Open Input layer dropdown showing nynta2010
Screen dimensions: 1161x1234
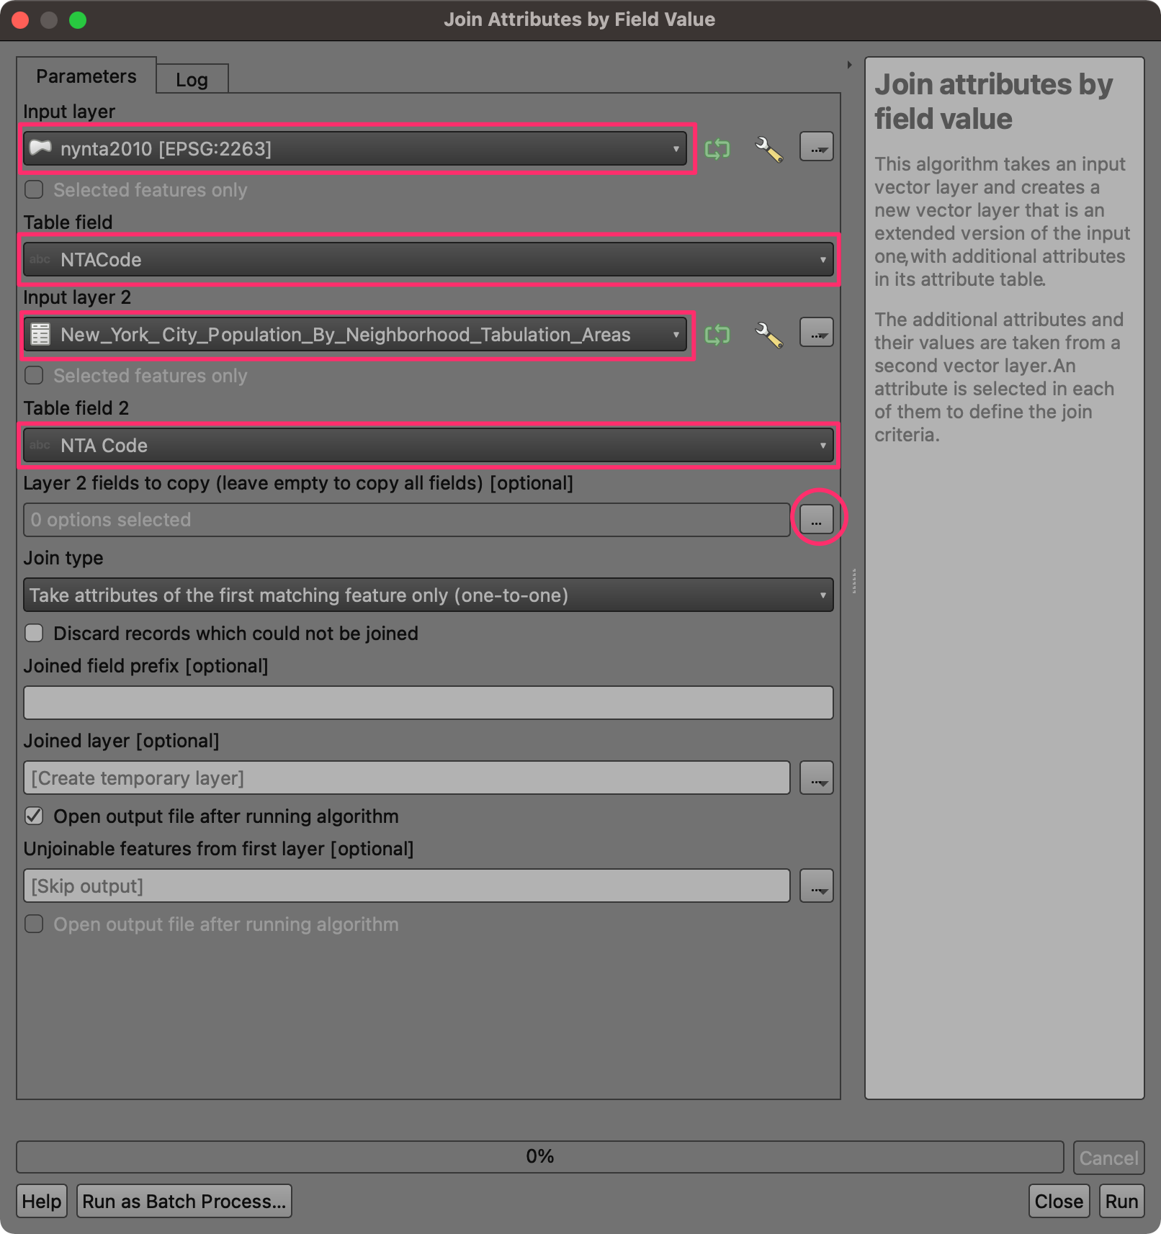coord(355,149)
